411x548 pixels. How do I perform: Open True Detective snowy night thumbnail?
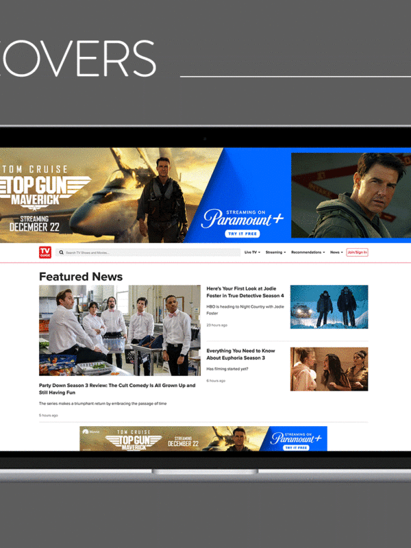pos(329,307)
